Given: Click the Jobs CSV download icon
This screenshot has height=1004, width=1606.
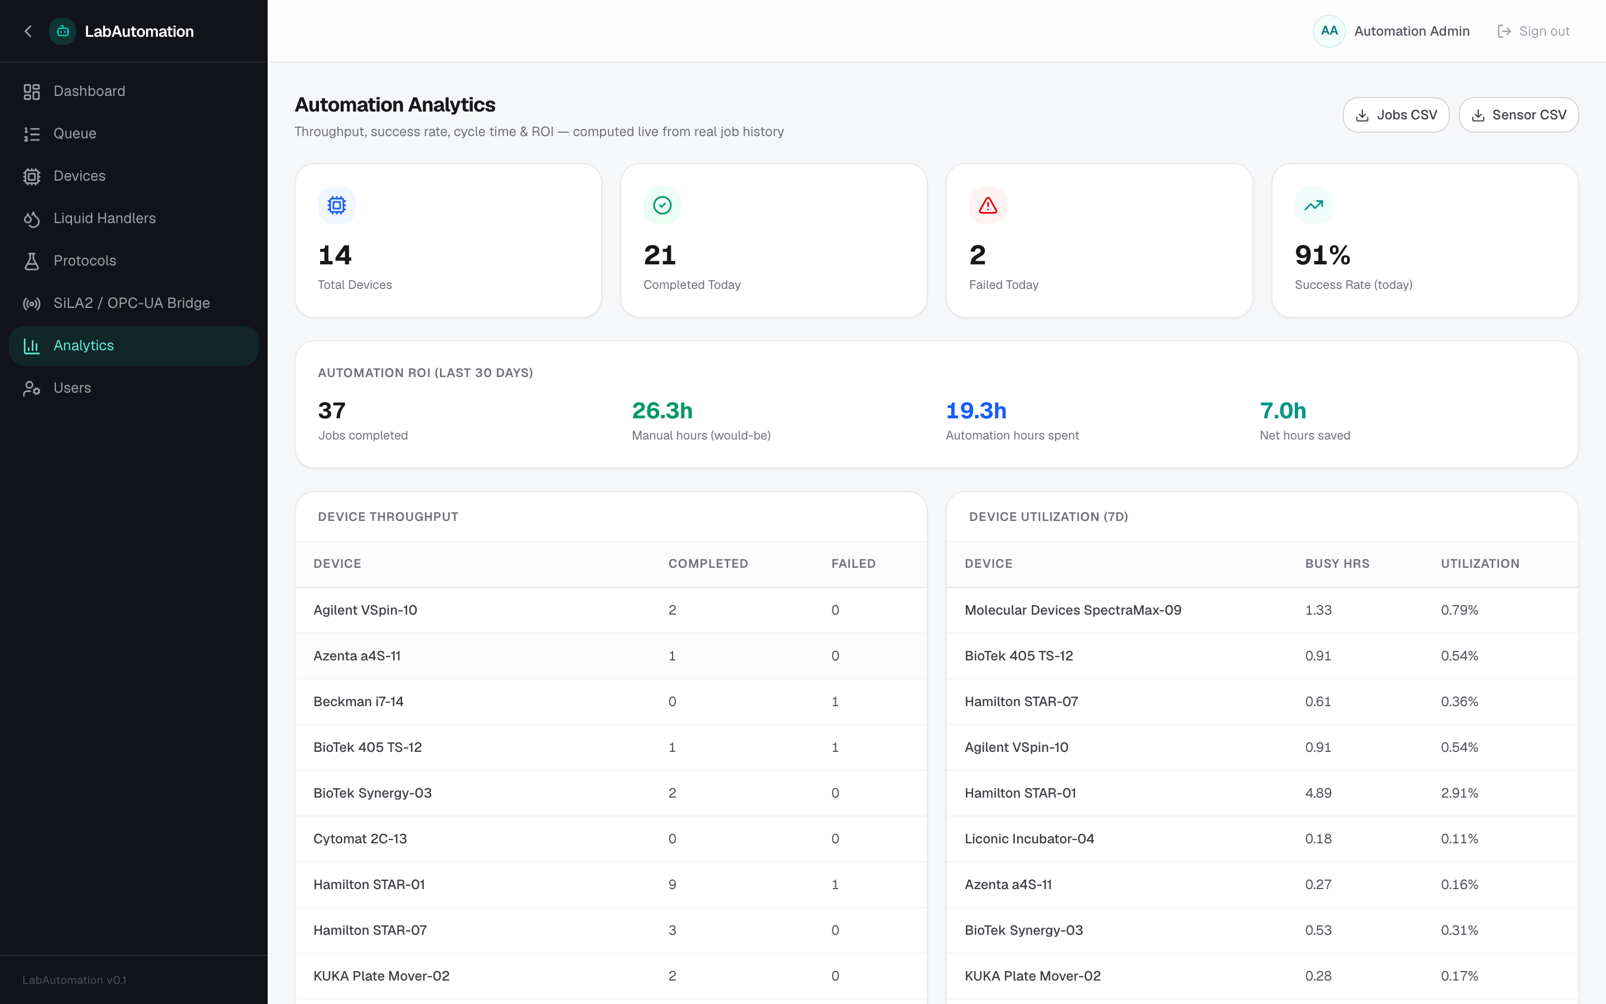Looking at the screenshot, I should coord(1362,115).
